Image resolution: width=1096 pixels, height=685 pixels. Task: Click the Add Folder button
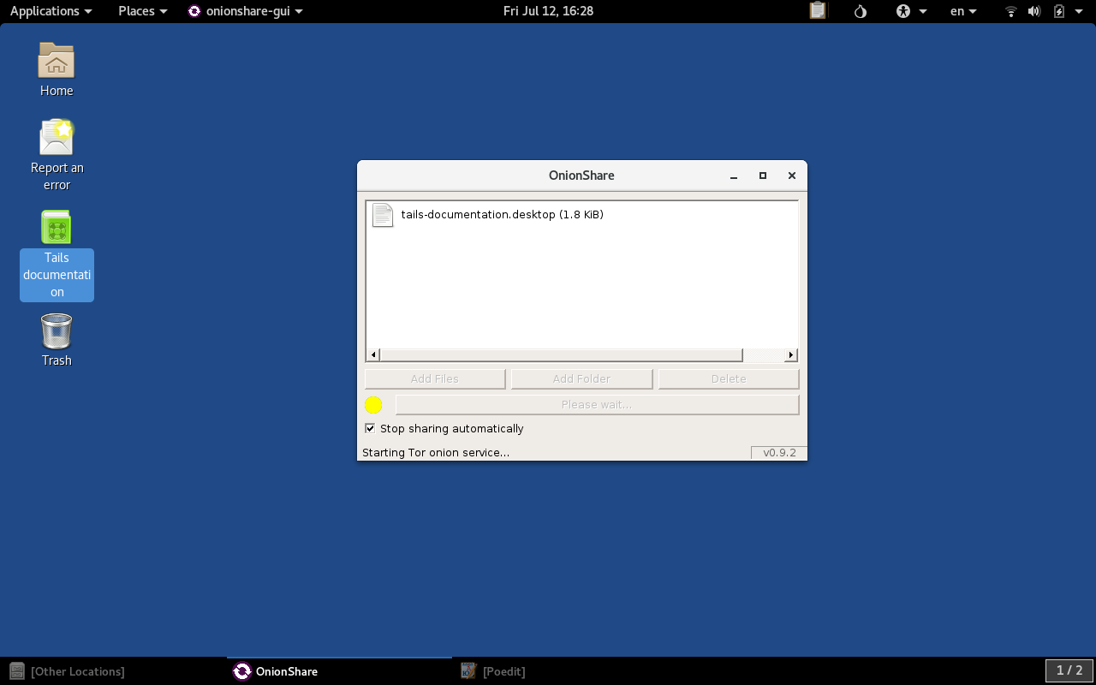coord(582,378)
